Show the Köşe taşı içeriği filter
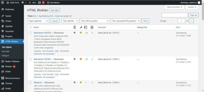Image resolution: width=204 pixels, height=92 pixels. [63, 16]
